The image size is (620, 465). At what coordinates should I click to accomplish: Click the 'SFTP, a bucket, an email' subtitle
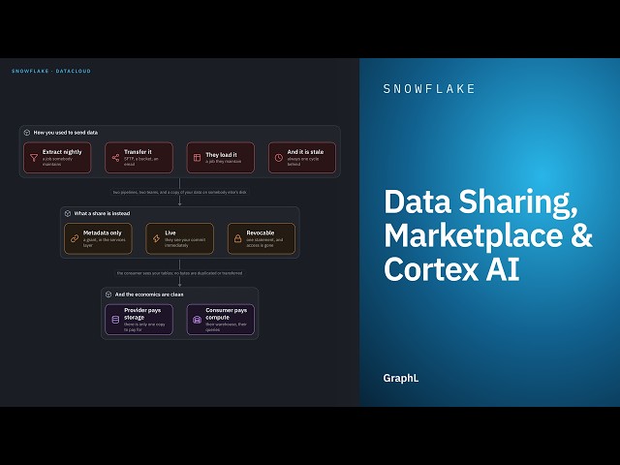141,162
